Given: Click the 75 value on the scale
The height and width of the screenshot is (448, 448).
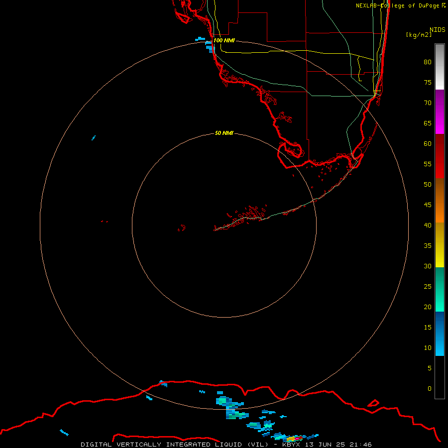Looking at the screenshot, I should tap(428, 82).
